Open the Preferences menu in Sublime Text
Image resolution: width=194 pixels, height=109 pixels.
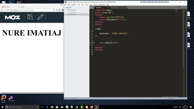(102, 5)
